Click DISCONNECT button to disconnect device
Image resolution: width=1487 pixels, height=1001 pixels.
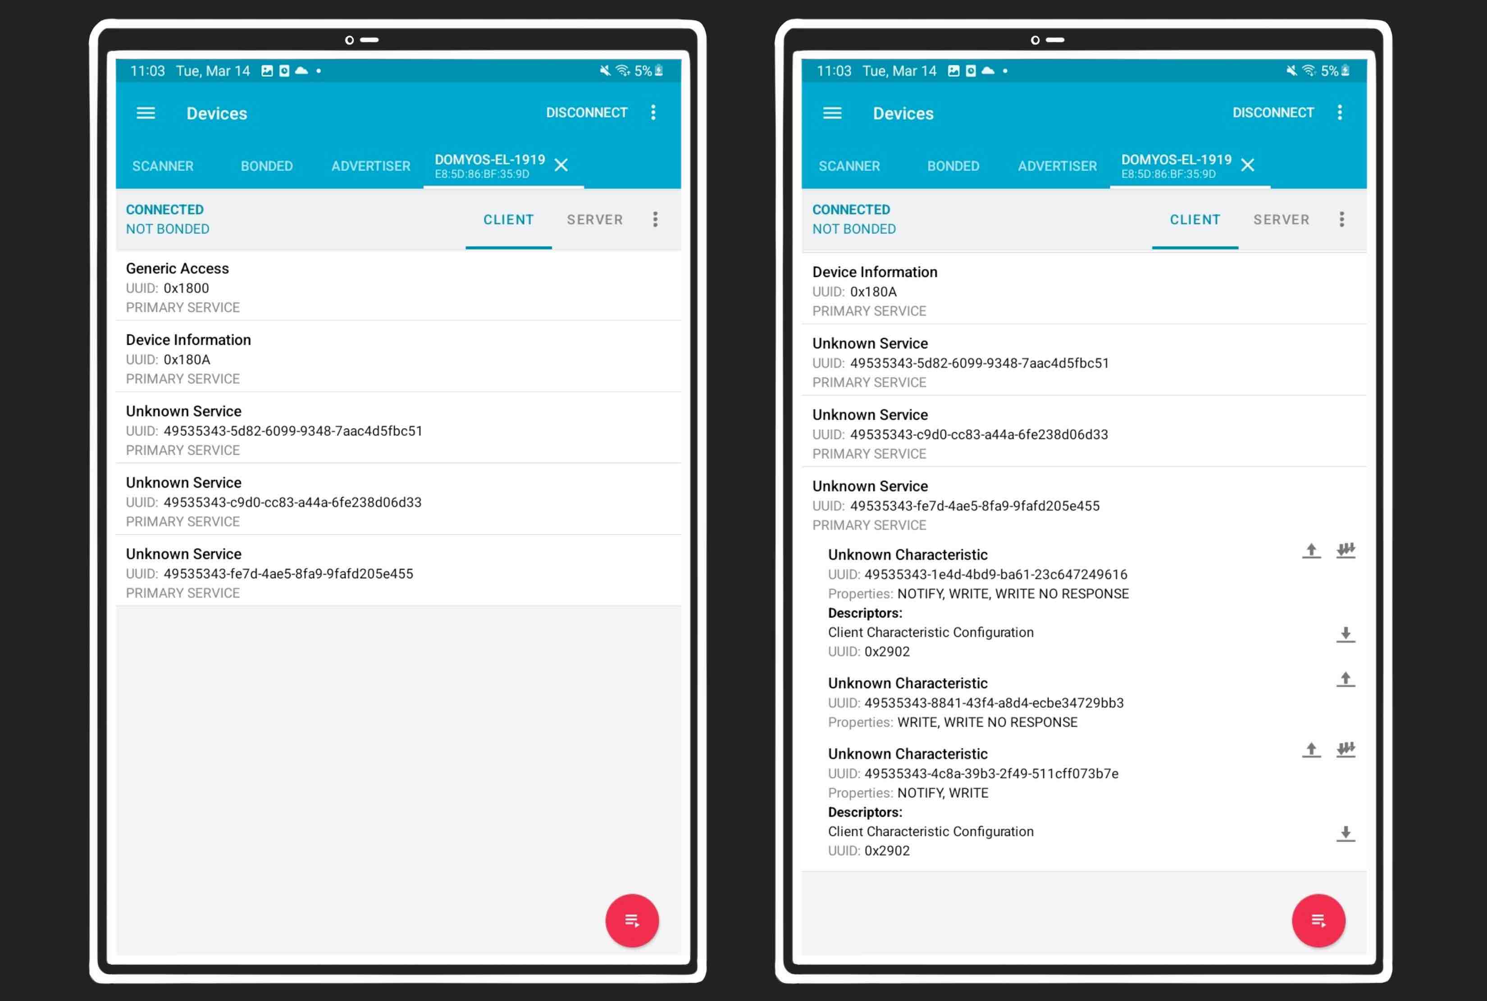[x=585, y=112]
